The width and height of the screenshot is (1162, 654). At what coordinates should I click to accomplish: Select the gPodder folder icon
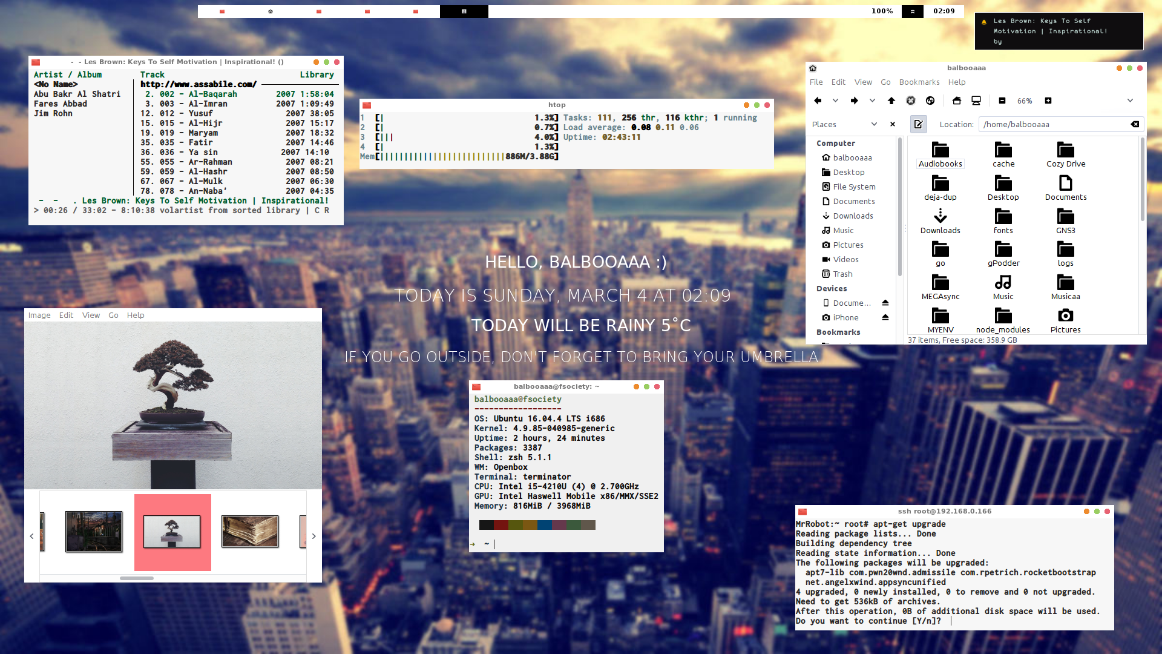click(x=1003, y=254)
